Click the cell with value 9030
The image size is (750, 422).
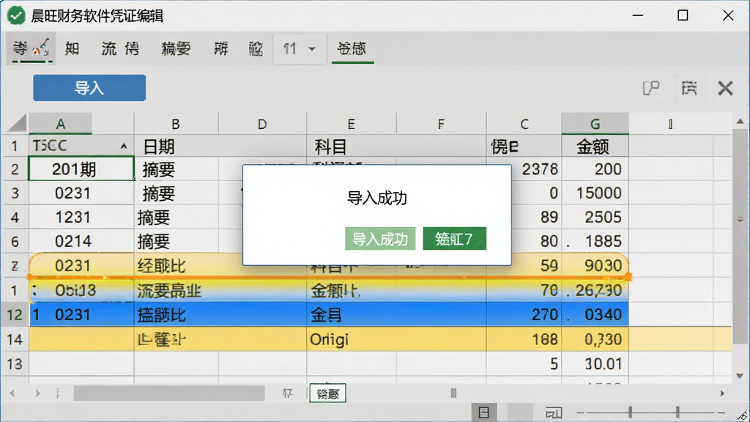point(595,265)
